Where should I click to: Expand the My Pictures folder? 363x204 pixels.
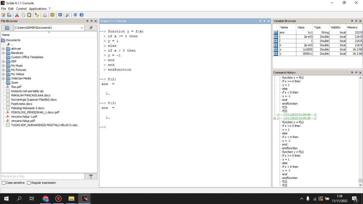coord(3,70)
